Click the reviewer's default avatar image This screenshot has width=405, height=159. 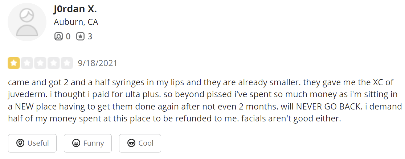pyautogui.click(x=27, y=22)
